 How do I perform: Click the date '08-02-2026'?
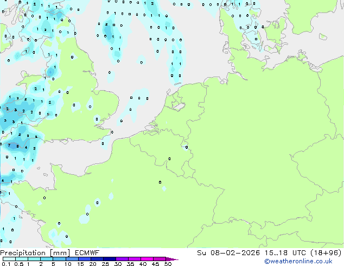235,253
